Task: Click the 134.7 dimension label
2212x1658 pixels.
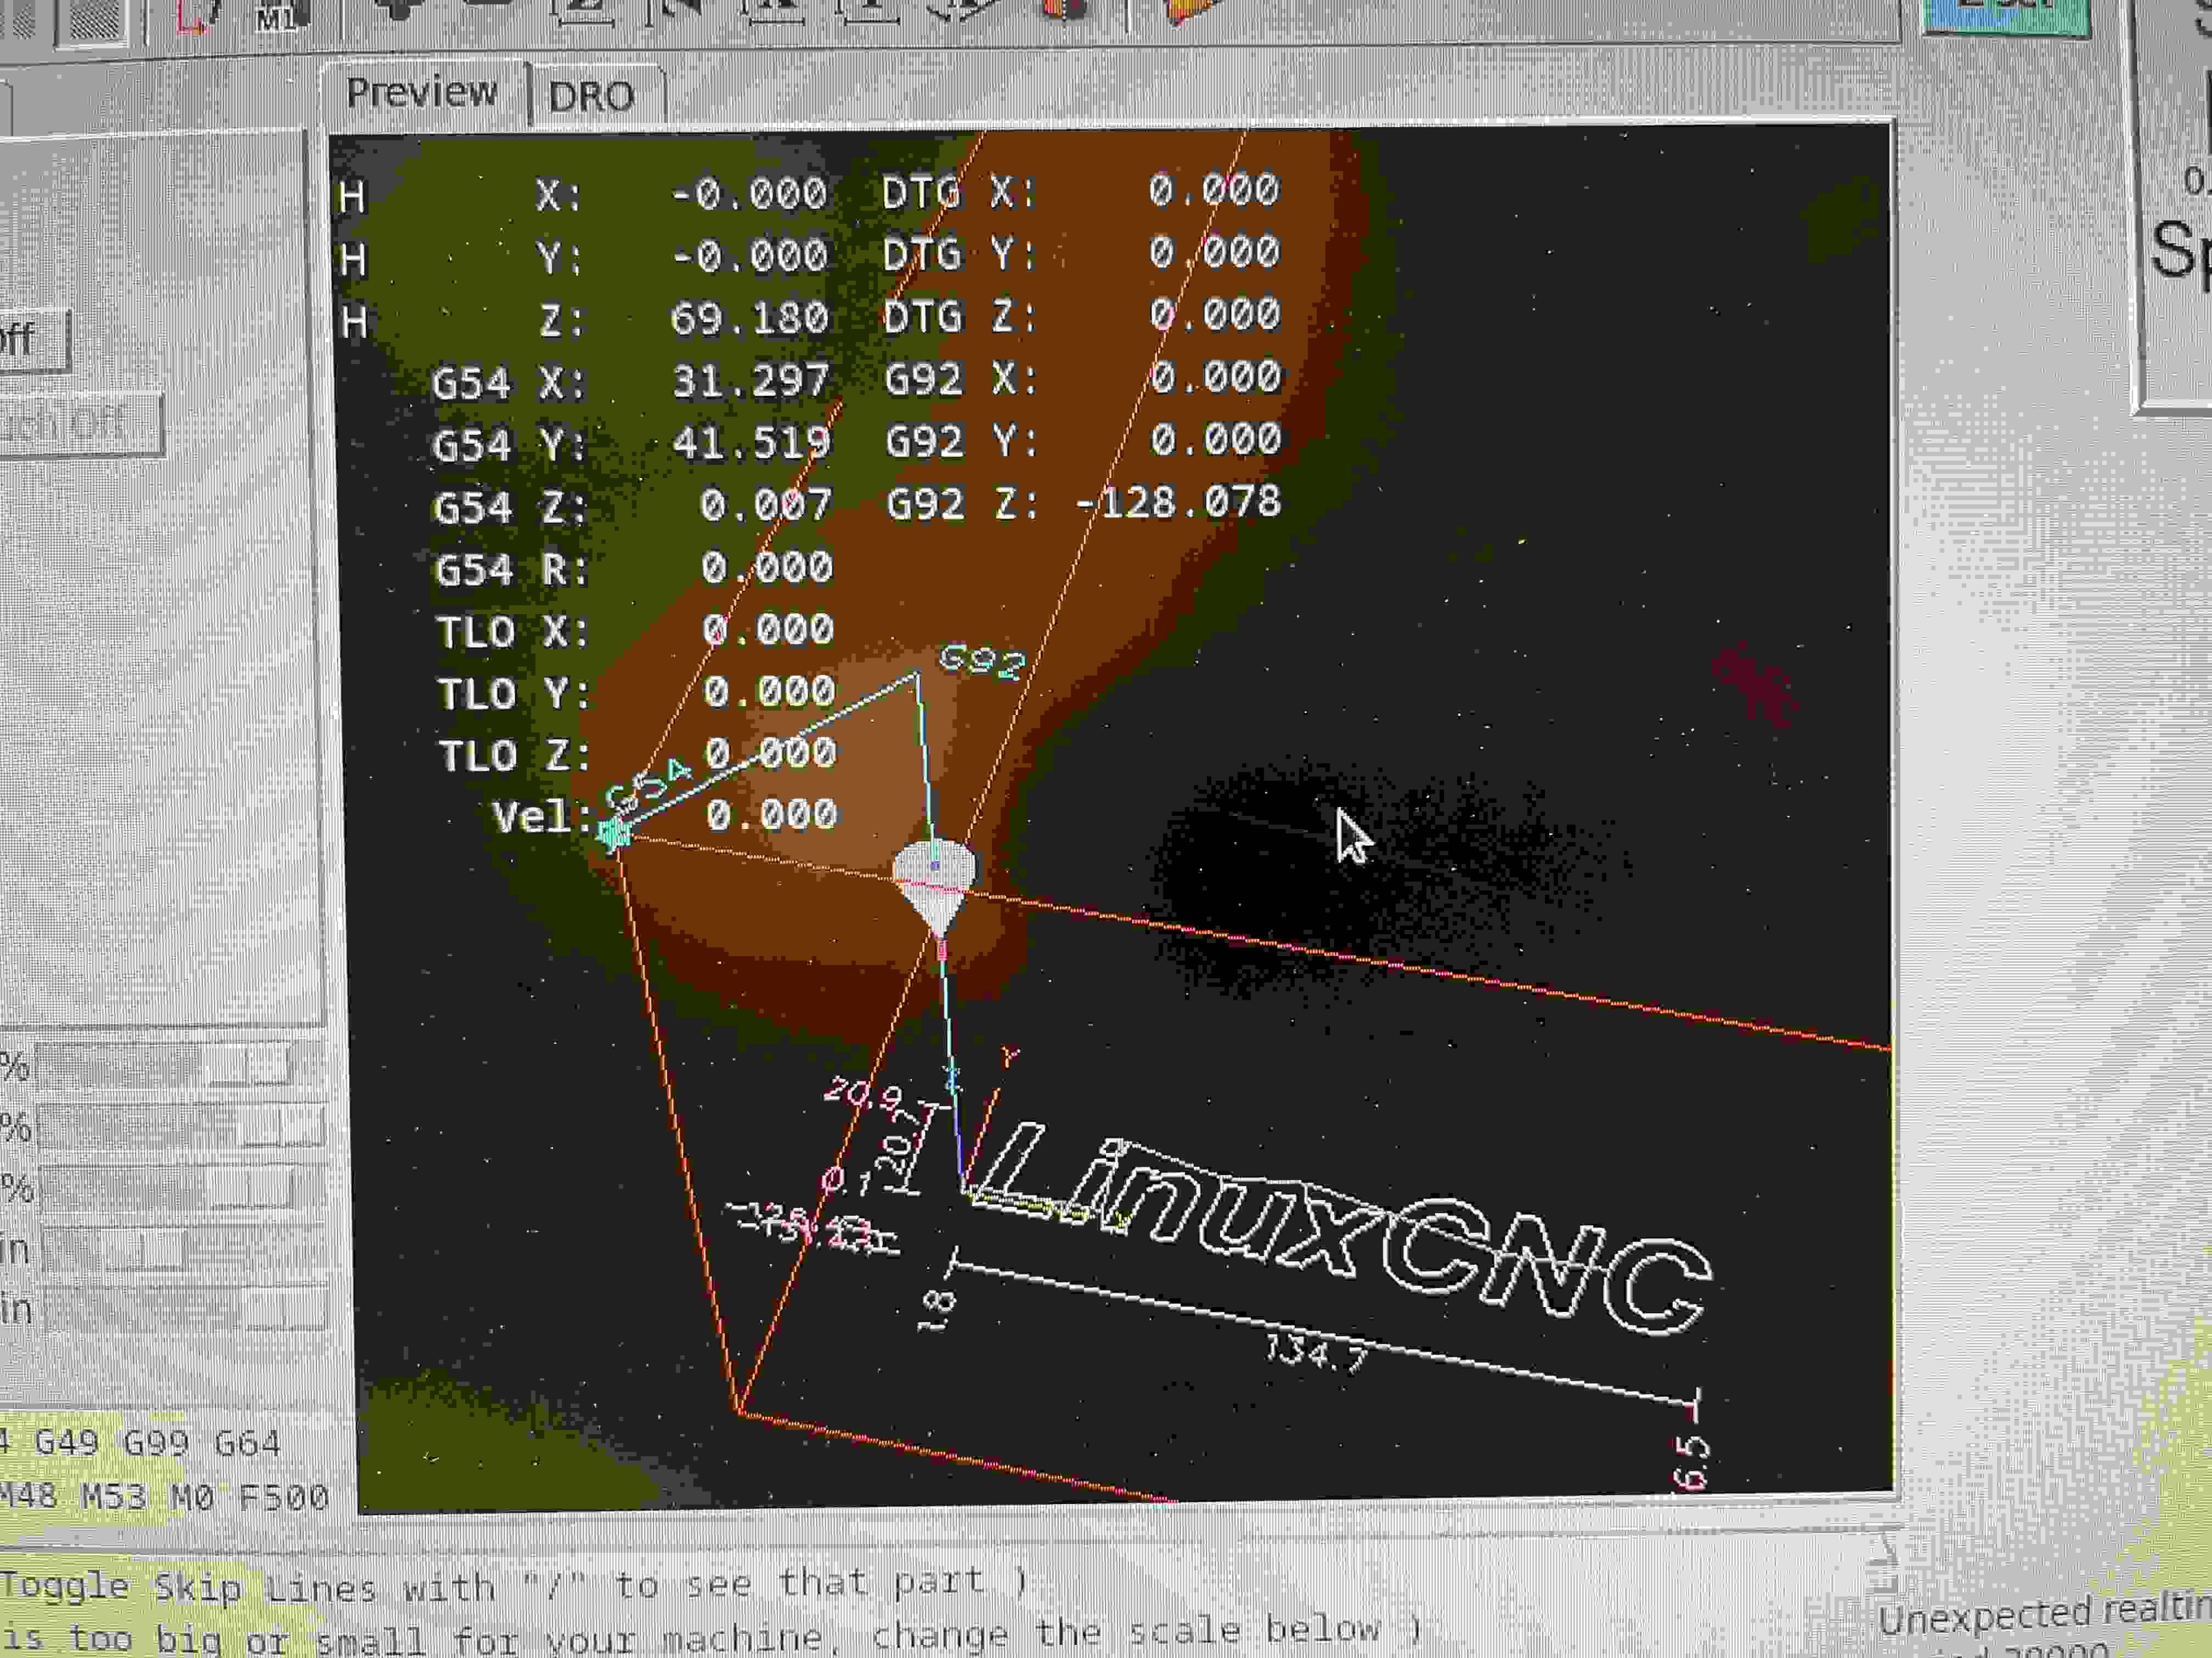Action: (x=1315, y=1352)
